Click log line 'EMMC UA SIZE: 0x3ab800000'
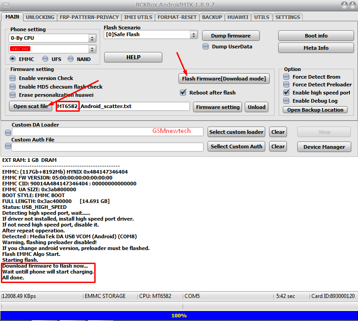This screenshot has width=358, height=321. (39, 189)
